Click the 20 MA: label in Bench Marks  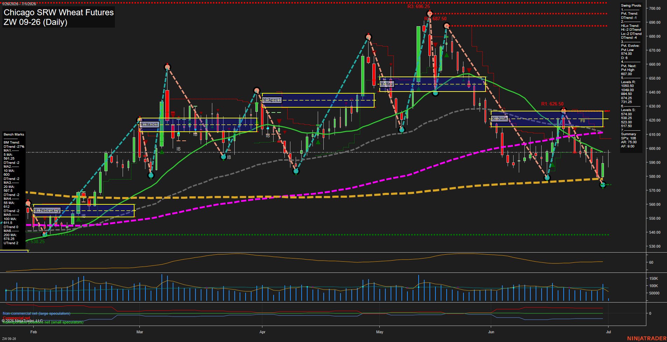tap(9, 187)
